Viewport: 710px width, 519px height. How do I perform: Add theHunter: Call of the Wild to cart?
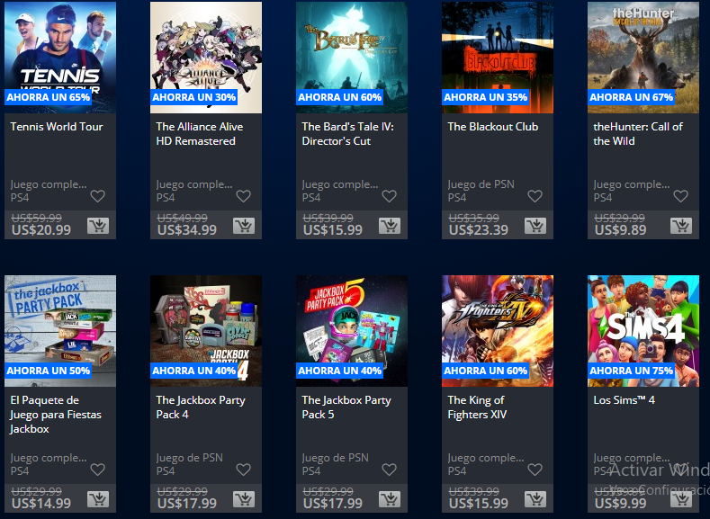681,226
